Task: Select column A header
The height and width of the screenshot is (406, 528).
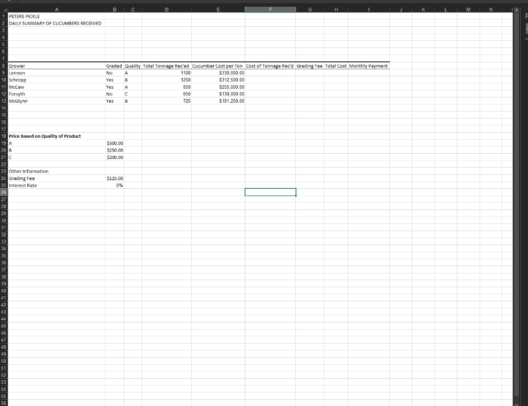Action: click(57, 9)
